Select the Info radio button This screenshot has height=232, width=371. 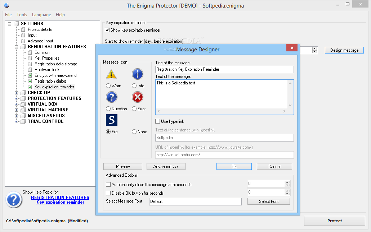tap(134, 86)
